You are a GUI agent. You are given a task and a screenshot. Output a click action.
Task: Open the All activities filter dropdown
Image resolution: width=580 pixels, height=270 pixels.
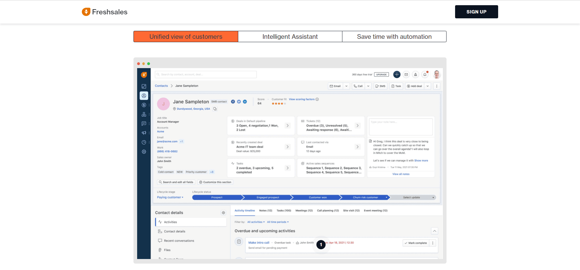click(x=256, y=222)
